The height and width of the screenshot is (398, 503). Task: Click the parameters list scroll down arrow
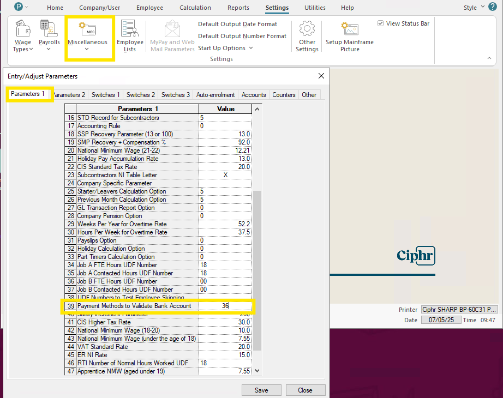pos(257,371)
